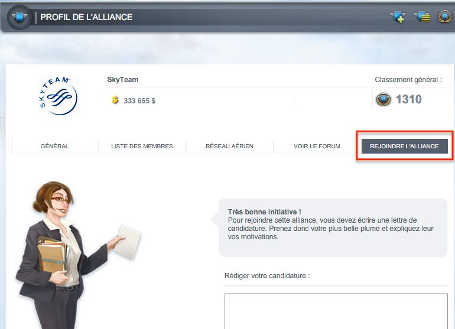This screenshot has height=329, width=455.
Task: Open the Réseau aérien tab
Action: (229, 146)
